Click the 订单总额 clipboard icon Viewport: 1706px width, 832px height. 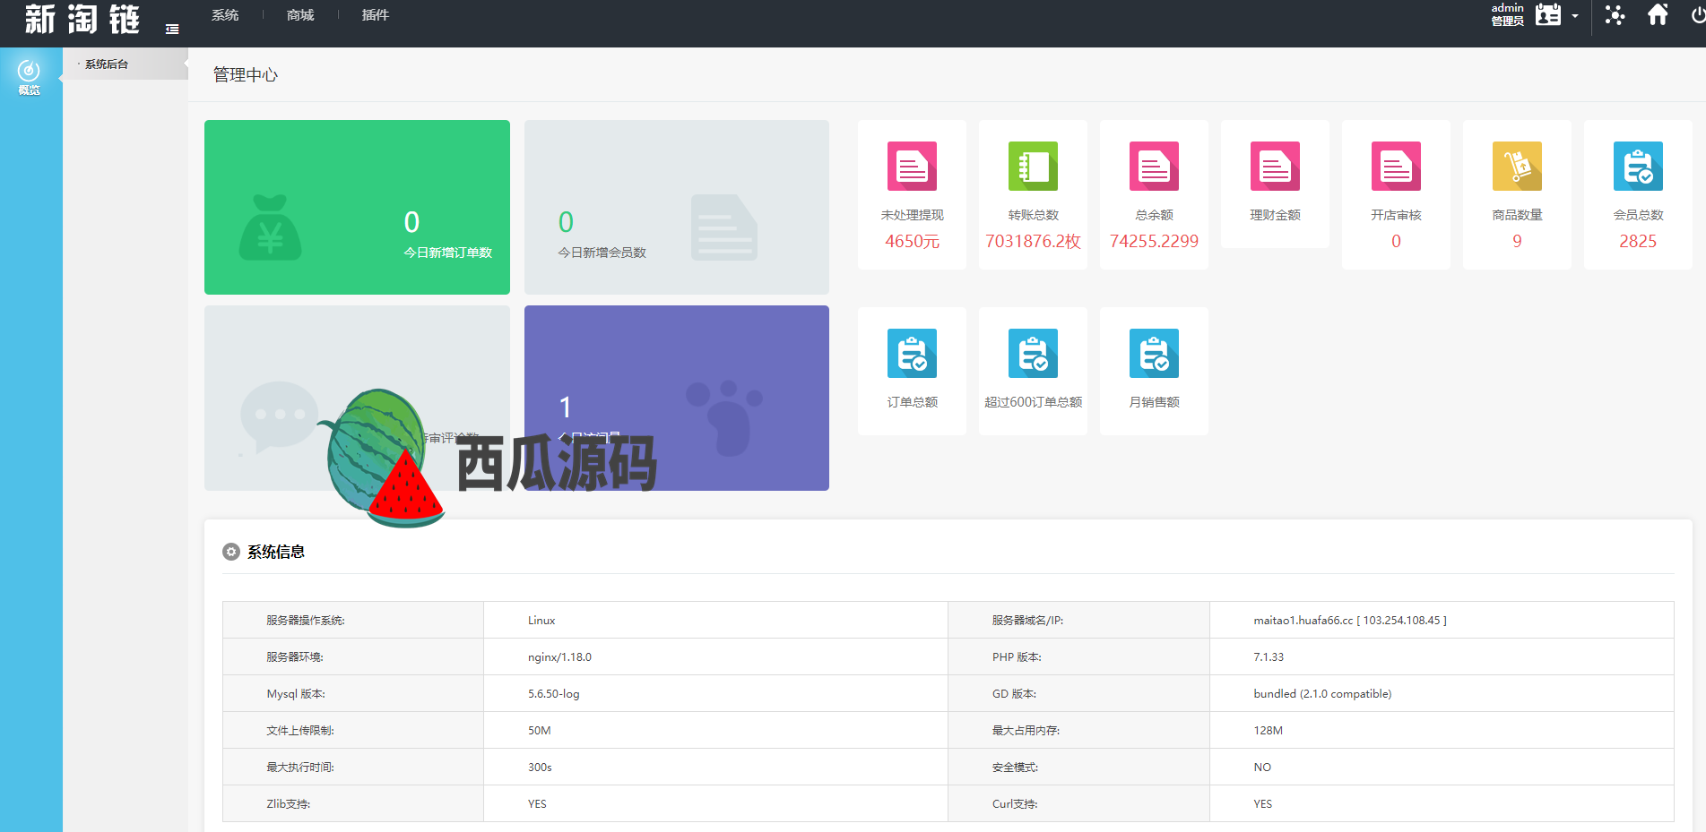tap(912, 354)
